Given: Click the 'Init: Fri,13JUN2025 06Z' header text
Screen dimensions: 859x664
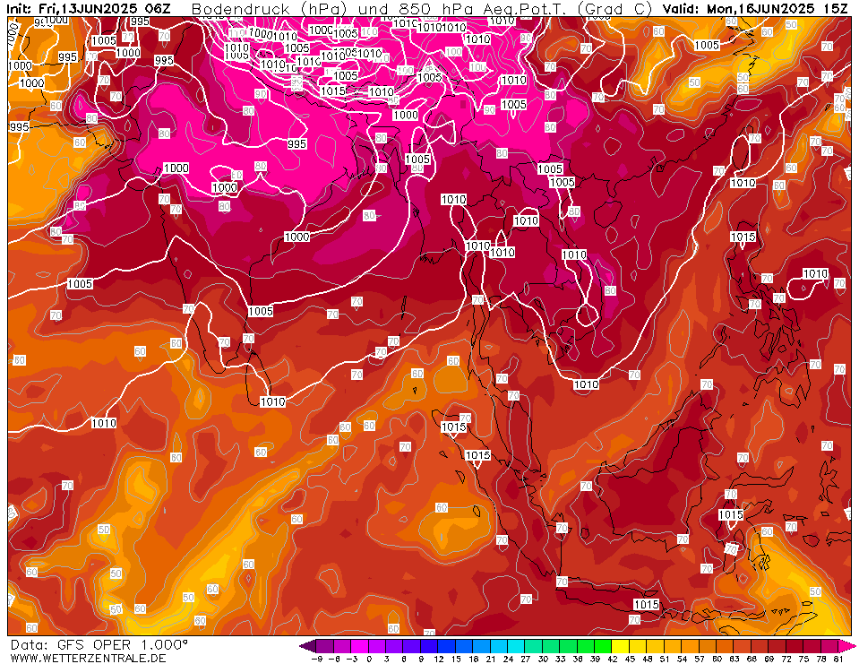Looking at the screenshot, I should pyautogui.click(x=89, y=9).
